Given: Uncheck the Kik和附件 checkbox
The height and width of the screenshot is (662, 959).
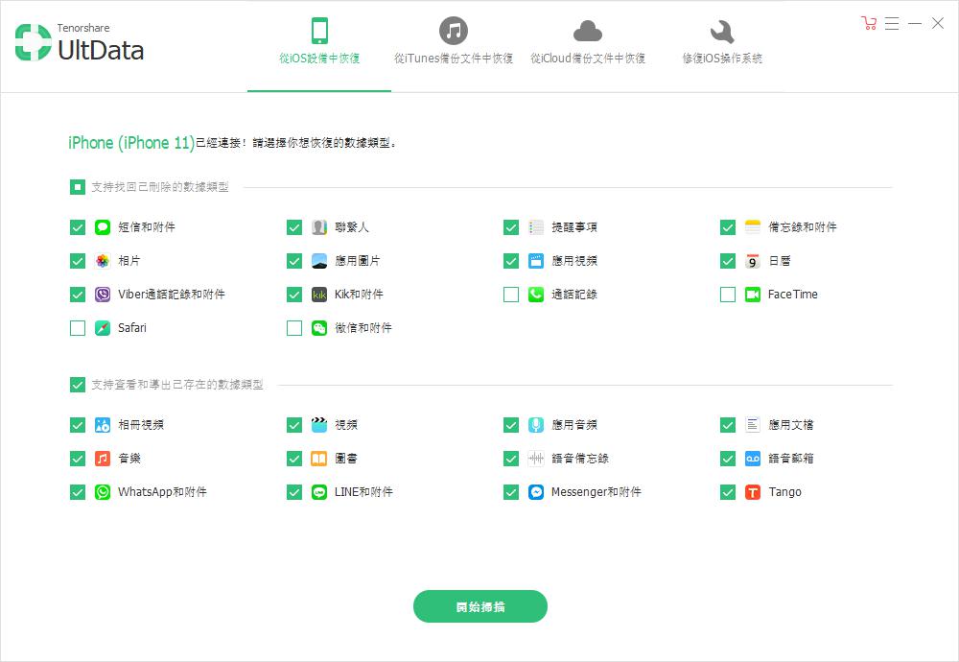Looking at the screenshot, I should (x=294, y=295).
